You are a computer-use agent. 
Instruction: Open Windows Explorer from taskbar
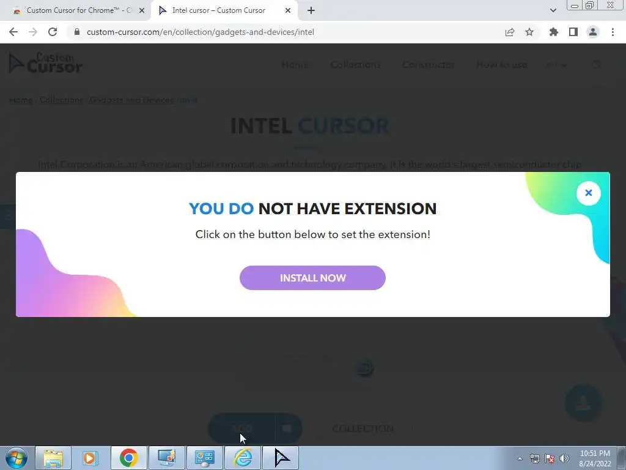pos(54,458)
